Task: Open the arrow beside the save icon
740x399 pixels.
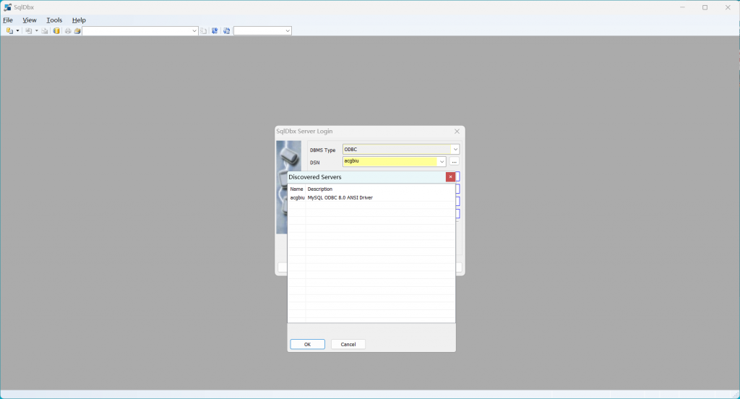Action: (36, 30)
